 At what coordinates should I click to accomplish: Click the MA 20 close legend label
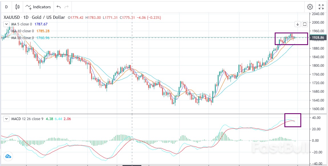point(22,38)
